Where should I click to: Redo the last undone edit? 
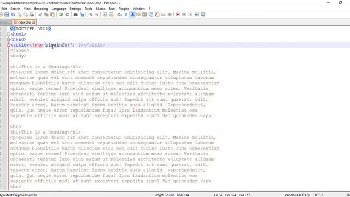tap(67, 15)
